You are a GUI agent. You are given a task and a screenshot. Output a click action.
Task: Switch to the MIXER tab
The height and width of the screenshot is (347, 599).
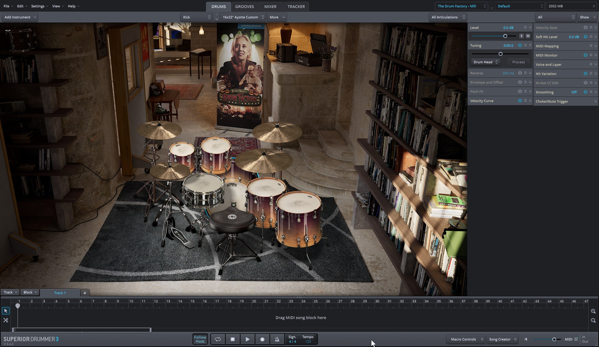click(270, 6)
